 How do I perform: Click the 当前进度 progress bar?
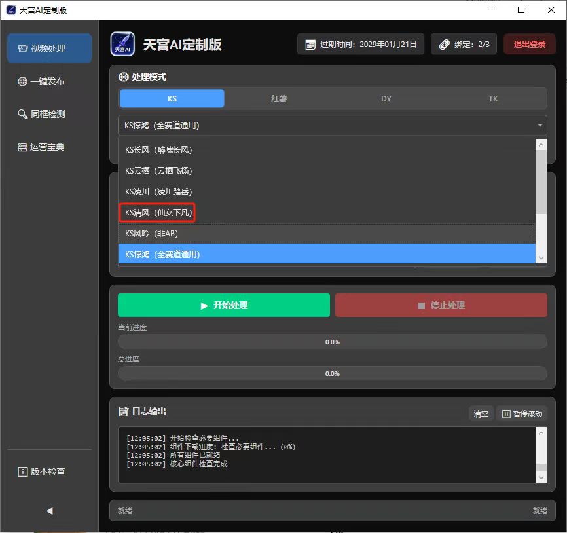(333, 342)
